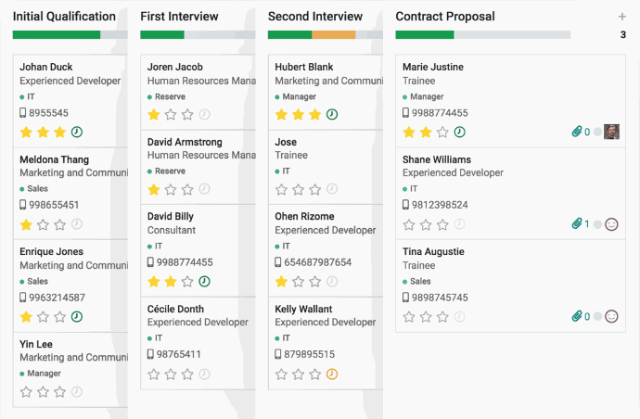Viewport: 640px width, 419px height.
Task: Click the paperclip icon on Shane Williams' card
Action: [577, 224]
